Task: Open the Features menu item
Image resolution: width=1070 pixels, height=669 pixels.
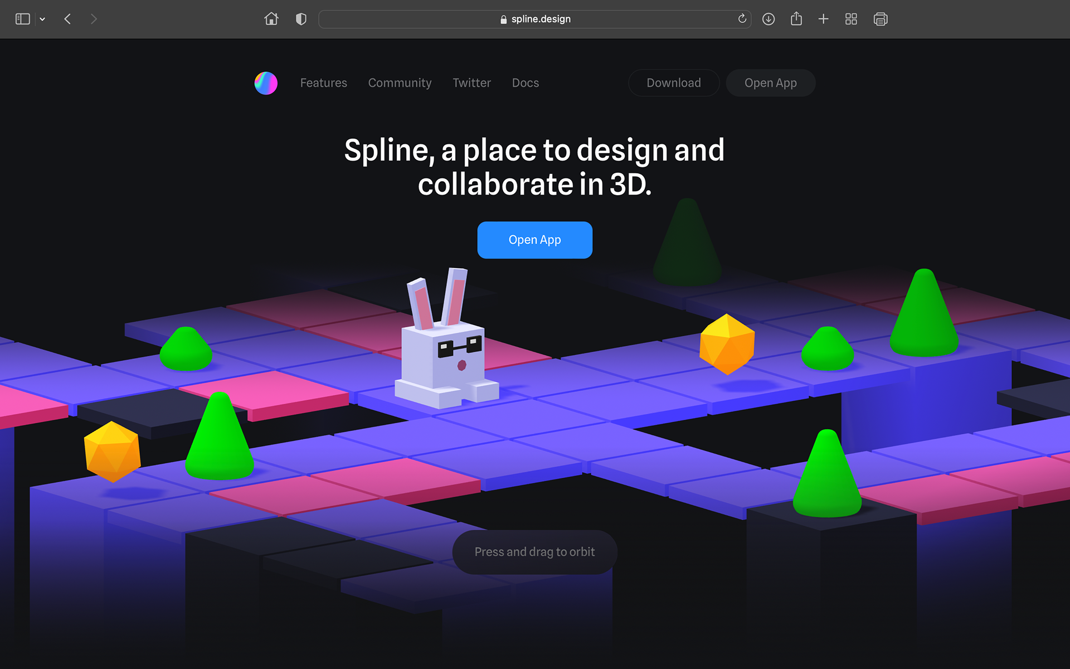Action: (323, 83)
